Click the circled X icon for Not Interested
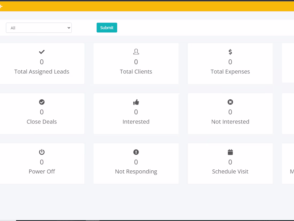 pyautogui.click(x=230, y=102)
